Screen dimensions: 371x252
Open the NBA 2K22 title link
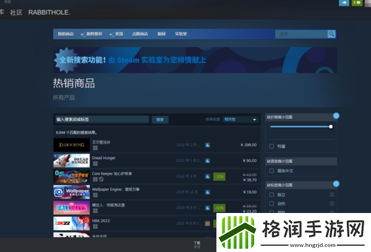[x=101, y=221]
